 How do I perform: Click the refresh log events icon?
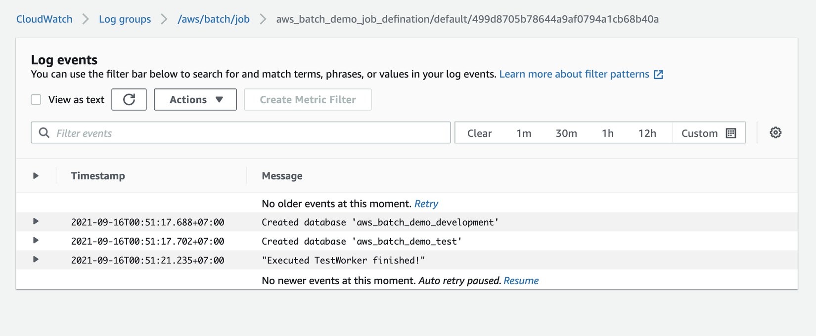[129, 100]
